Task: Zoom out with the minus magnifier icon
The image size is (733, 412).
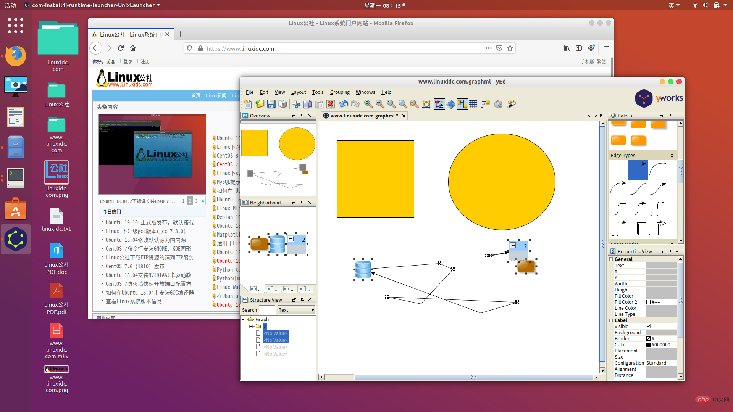Action: click(380, 104)
